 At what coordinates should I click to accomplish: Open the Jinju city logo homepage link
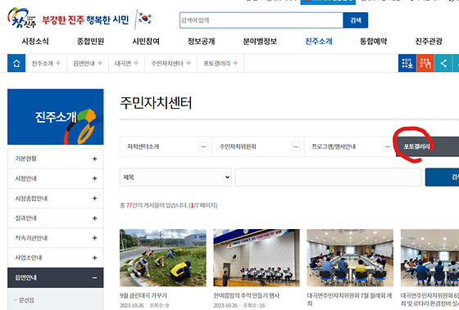coord(22,18)
